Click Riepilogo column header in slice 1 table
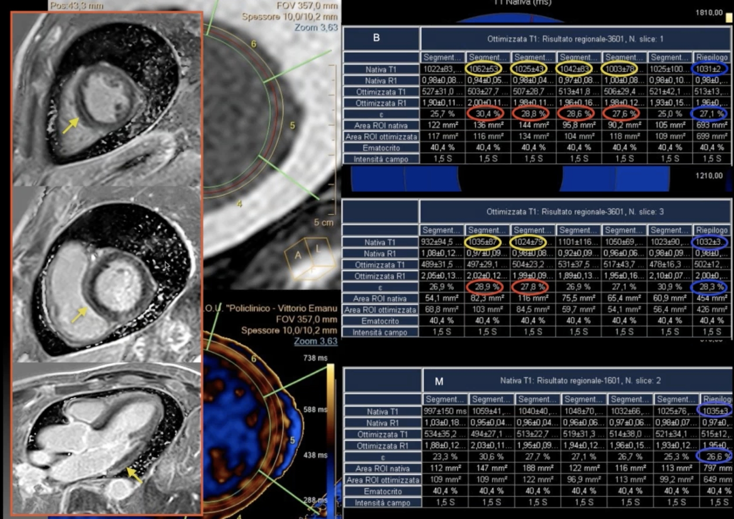Screen dimensions: 734x519 (711, 57)
